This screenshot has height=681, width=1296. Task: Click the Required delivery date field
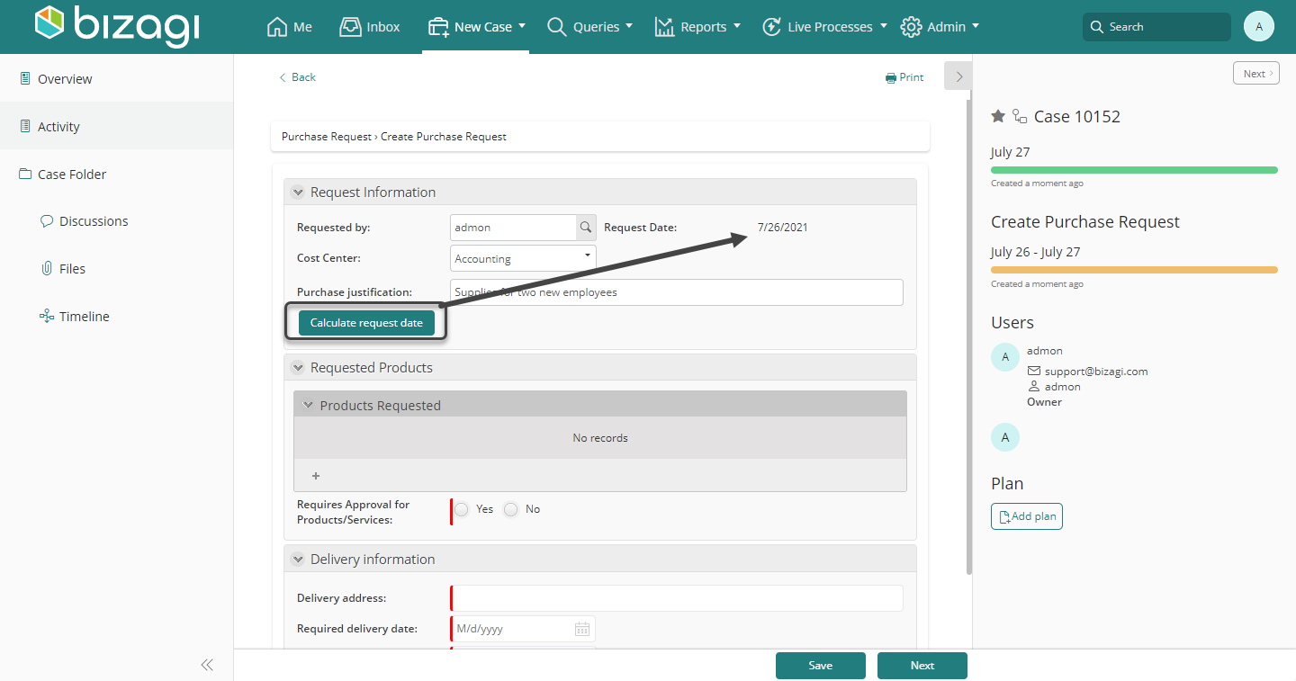(x=513, y=629)
